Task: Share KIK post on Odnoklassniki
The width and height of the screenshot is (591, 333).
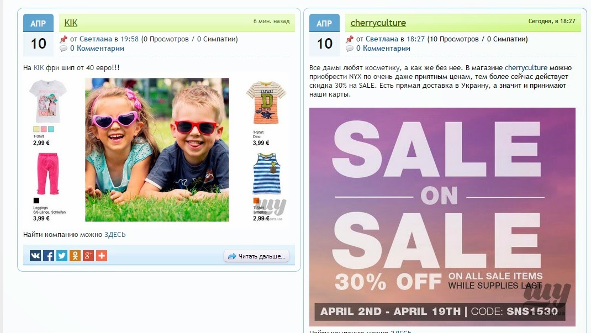Action: point(75,256)
